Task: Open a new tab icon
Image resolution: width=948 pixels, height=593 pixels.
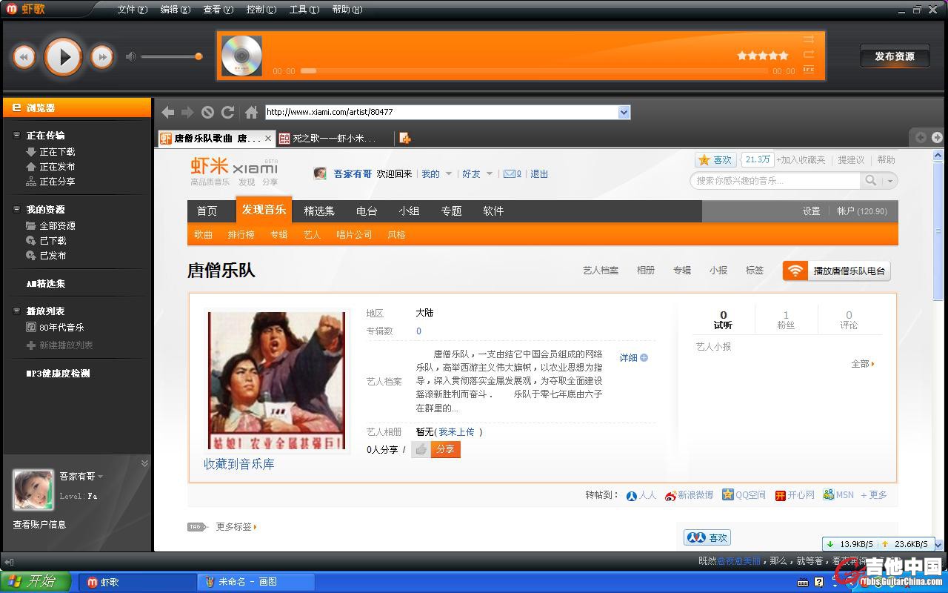Action: pyautogui.click(x=404, y=138)
